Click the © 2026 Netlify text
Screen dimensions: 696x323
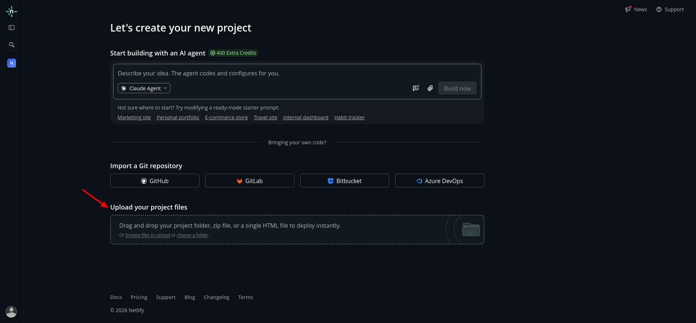(127, 310)
